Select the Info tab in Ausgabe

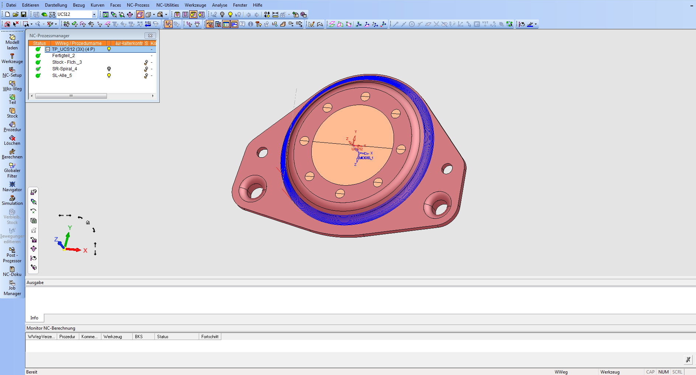tap(34, 318)
